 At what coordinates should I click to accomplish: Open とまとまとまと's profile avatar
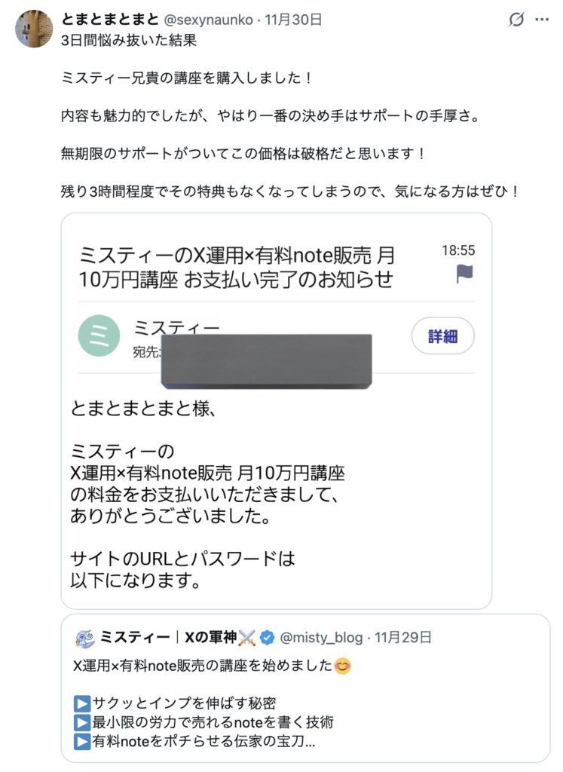click(x=33, y=29)
